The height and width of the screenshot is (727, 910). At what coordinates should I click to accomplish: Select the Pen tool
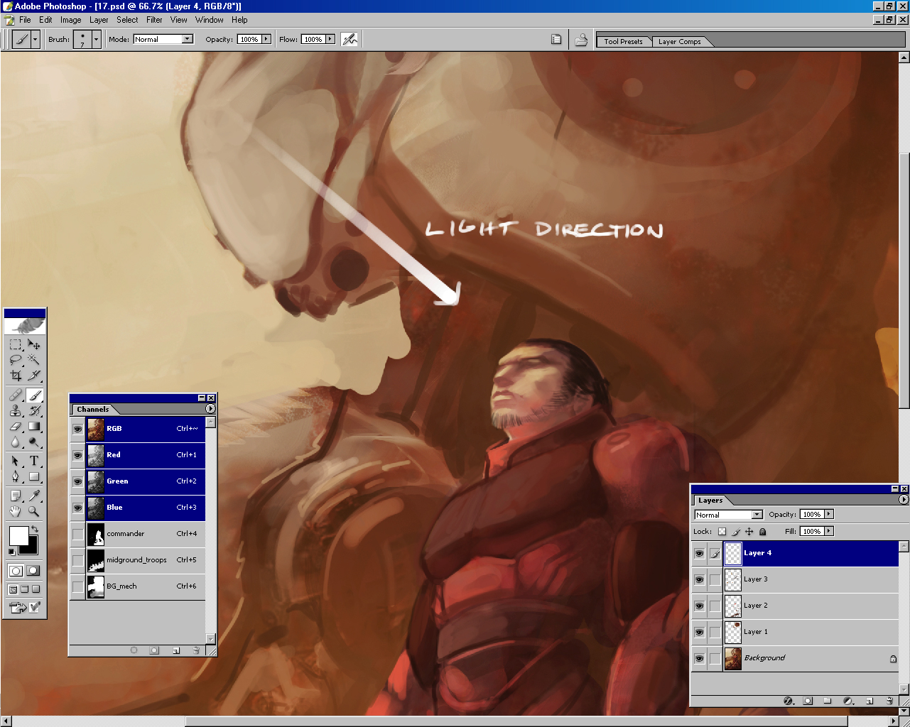[16, 476]
